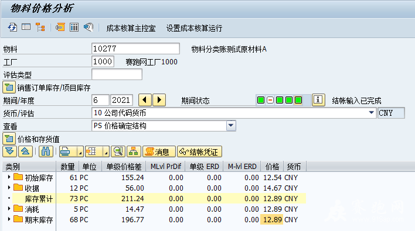This screenshot has width=415, height=231.
Task: Expand the 期末库存 tree node arrow
Action: 9,219
